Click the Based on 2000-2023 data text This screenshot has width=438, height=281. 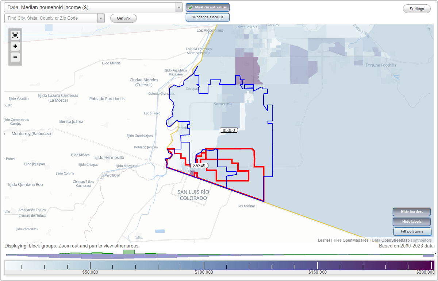406,246
